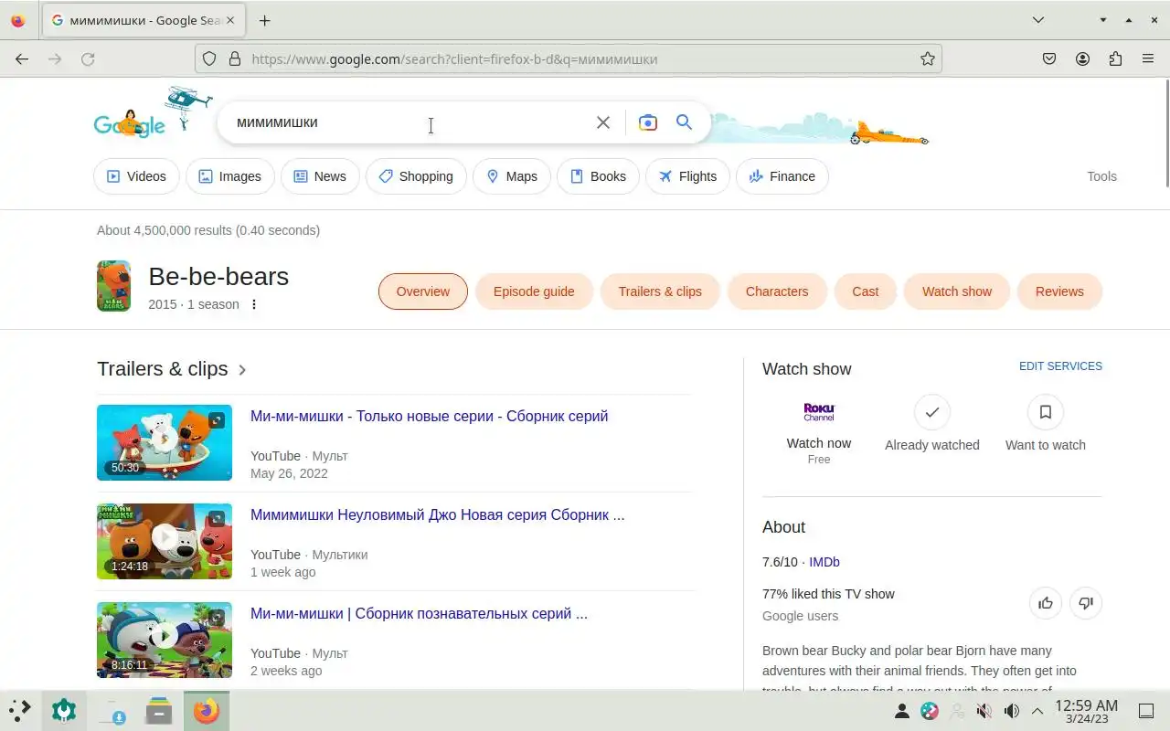
Task: Click the Google doodle logo
Action: tap(130, 123)
